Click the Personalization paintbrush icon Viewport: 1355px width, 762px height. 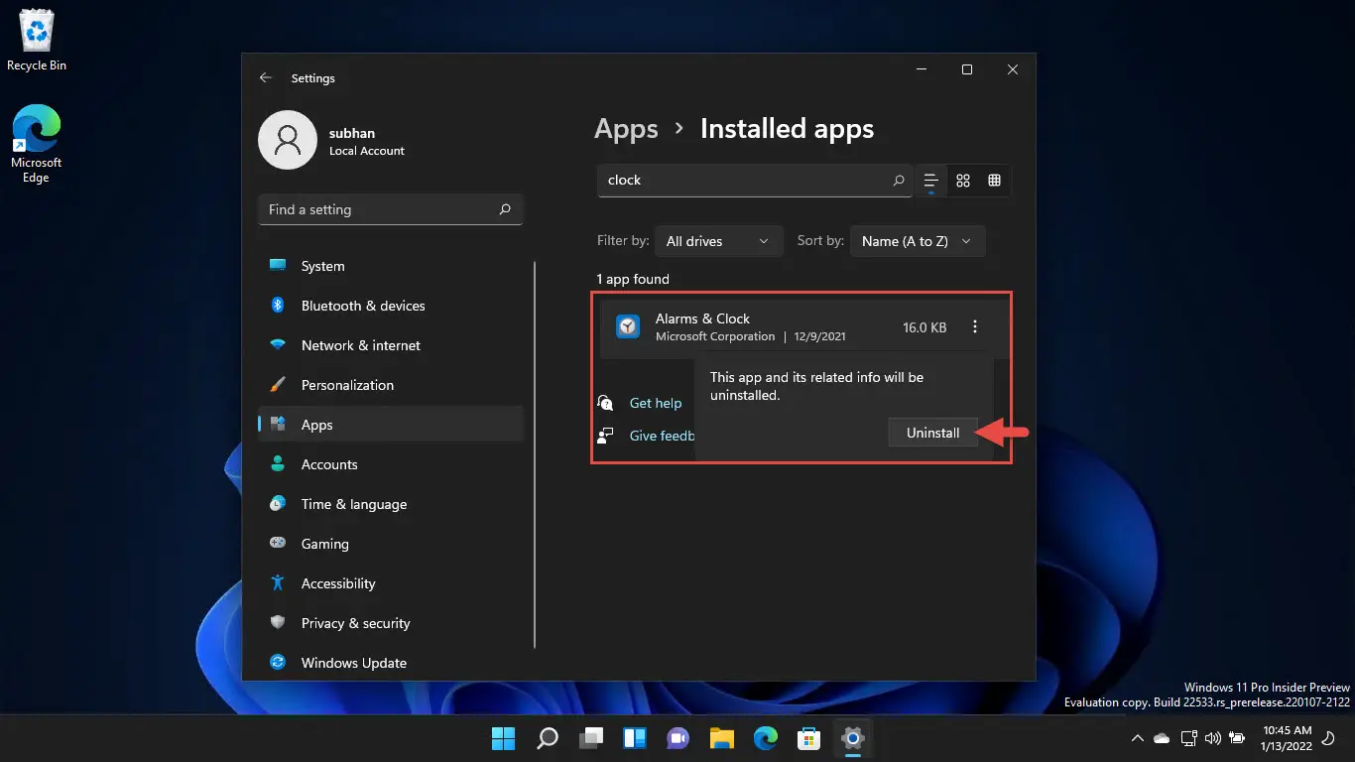(x=279, y=385)
